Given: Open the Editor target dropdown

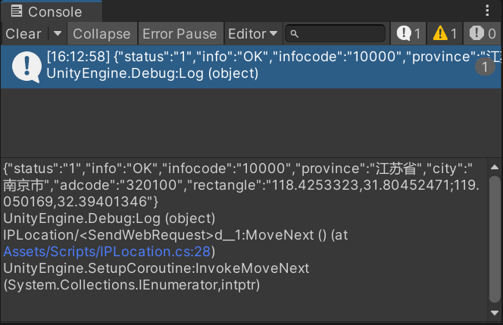Looking at the screenshot, I should coord(253,33).
